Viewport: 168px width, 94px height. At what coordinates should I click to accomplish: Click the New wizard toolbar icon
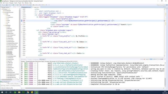click(1, 5)
